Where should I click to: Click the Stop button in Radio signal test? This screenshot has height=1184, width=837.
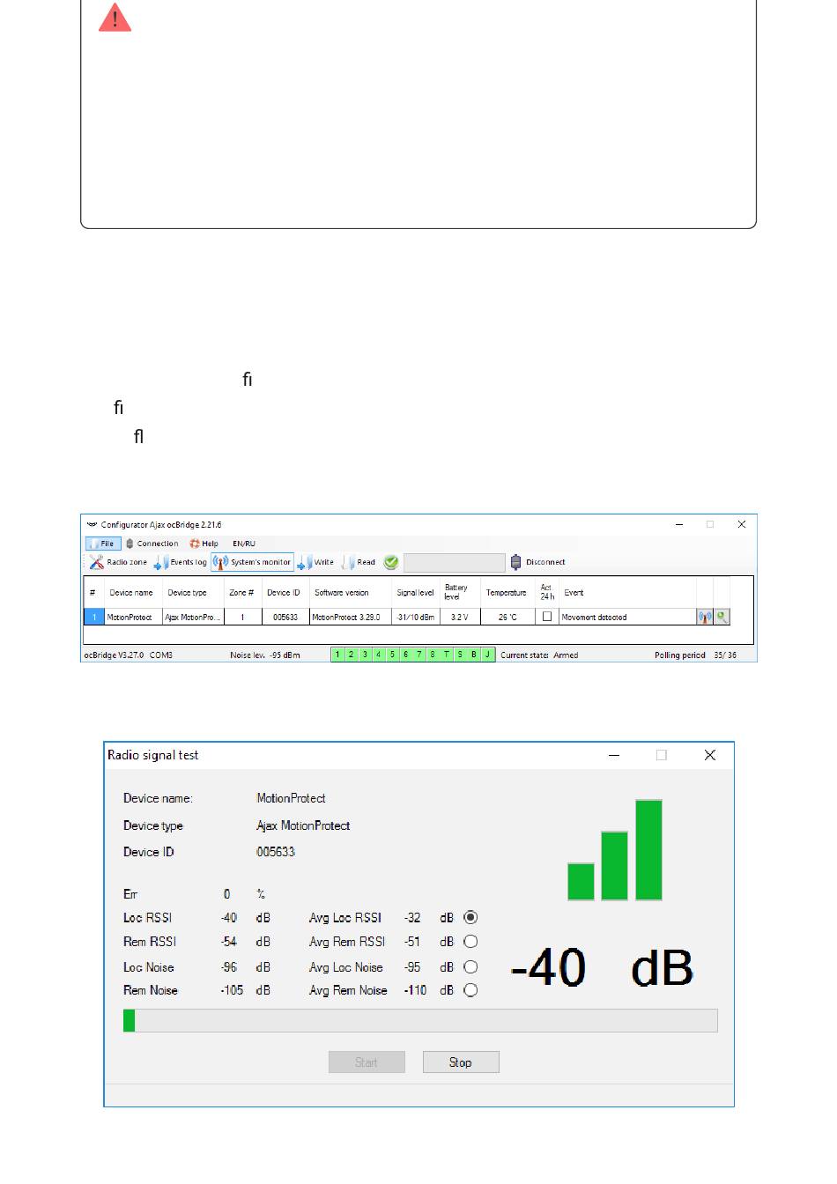click(x=461, y=1062)
